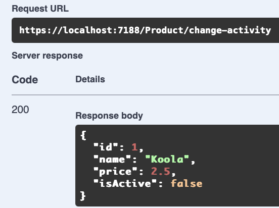
Task: Click the Response body label
Action: [109, 116]
